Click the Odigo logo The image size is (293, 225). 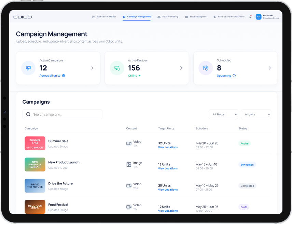[x=23, y=17]
